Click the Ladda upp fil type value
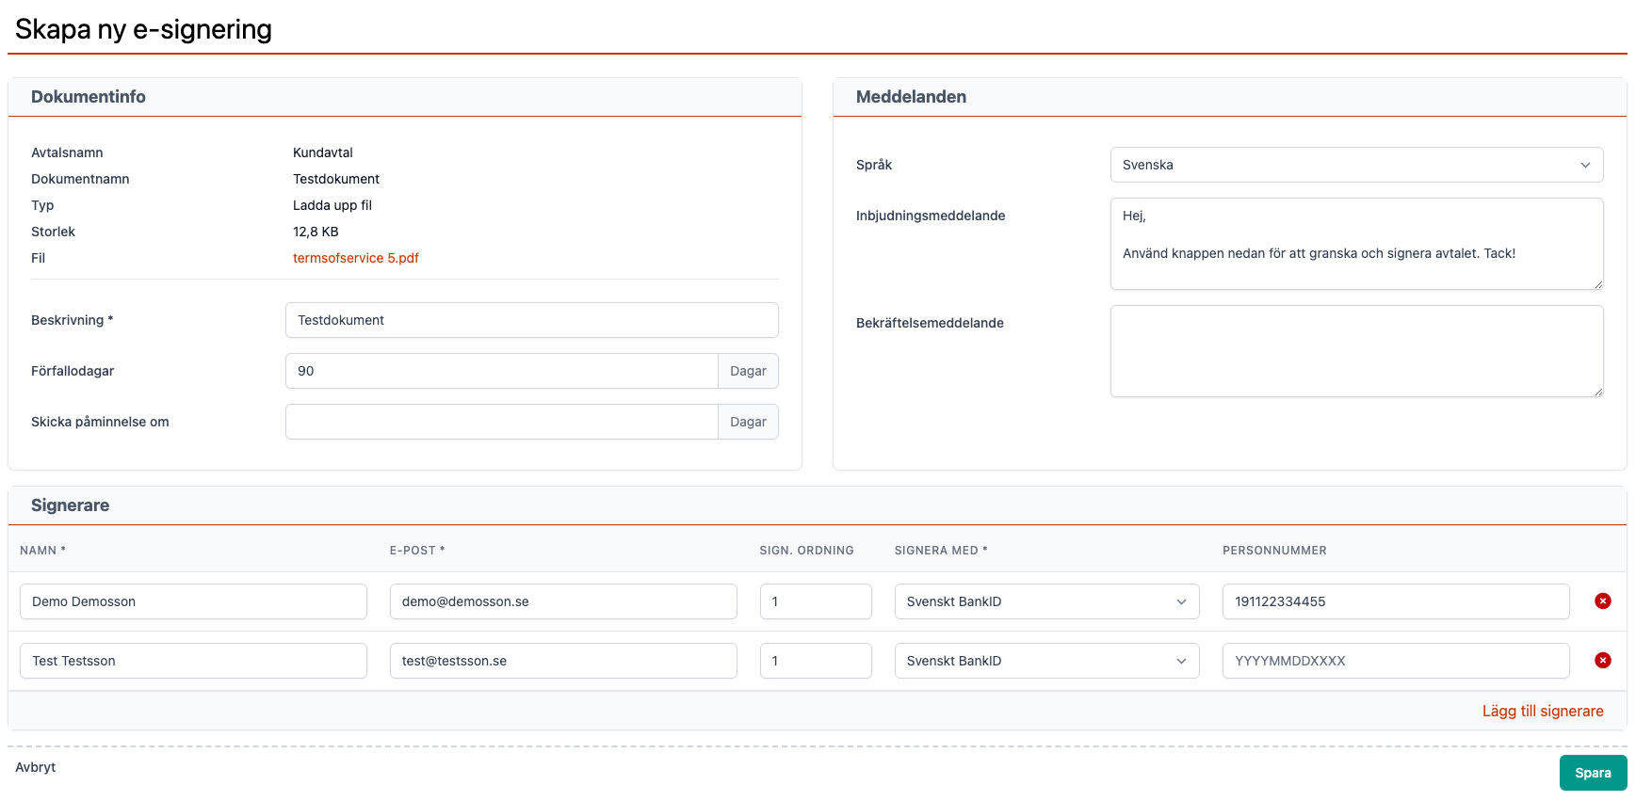 [332, 205]
